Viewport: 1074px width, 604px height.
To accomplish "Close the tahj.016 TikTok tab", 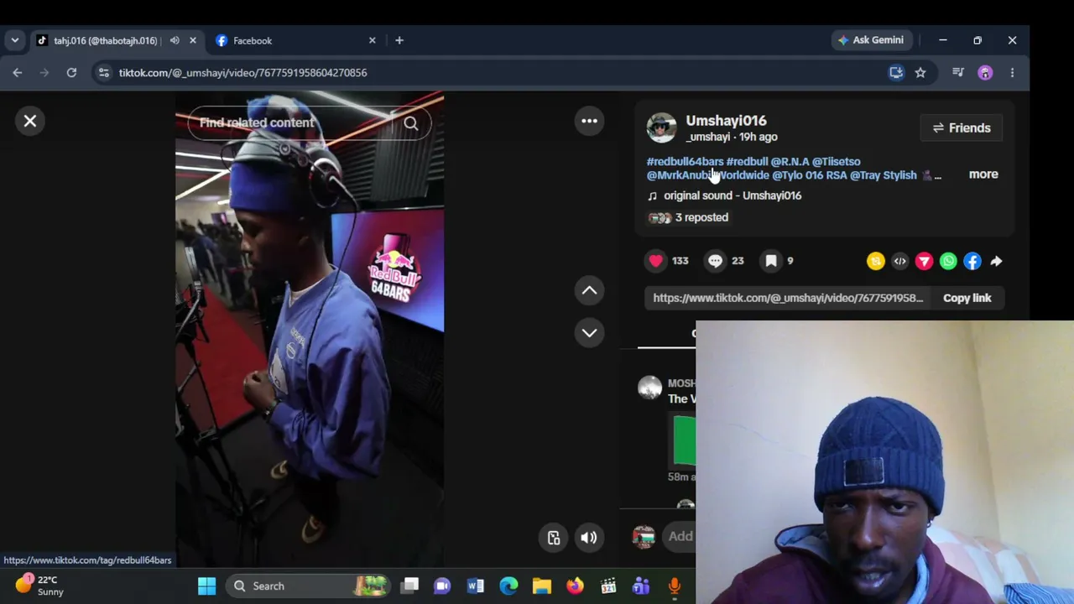I will tap(192, 40).
